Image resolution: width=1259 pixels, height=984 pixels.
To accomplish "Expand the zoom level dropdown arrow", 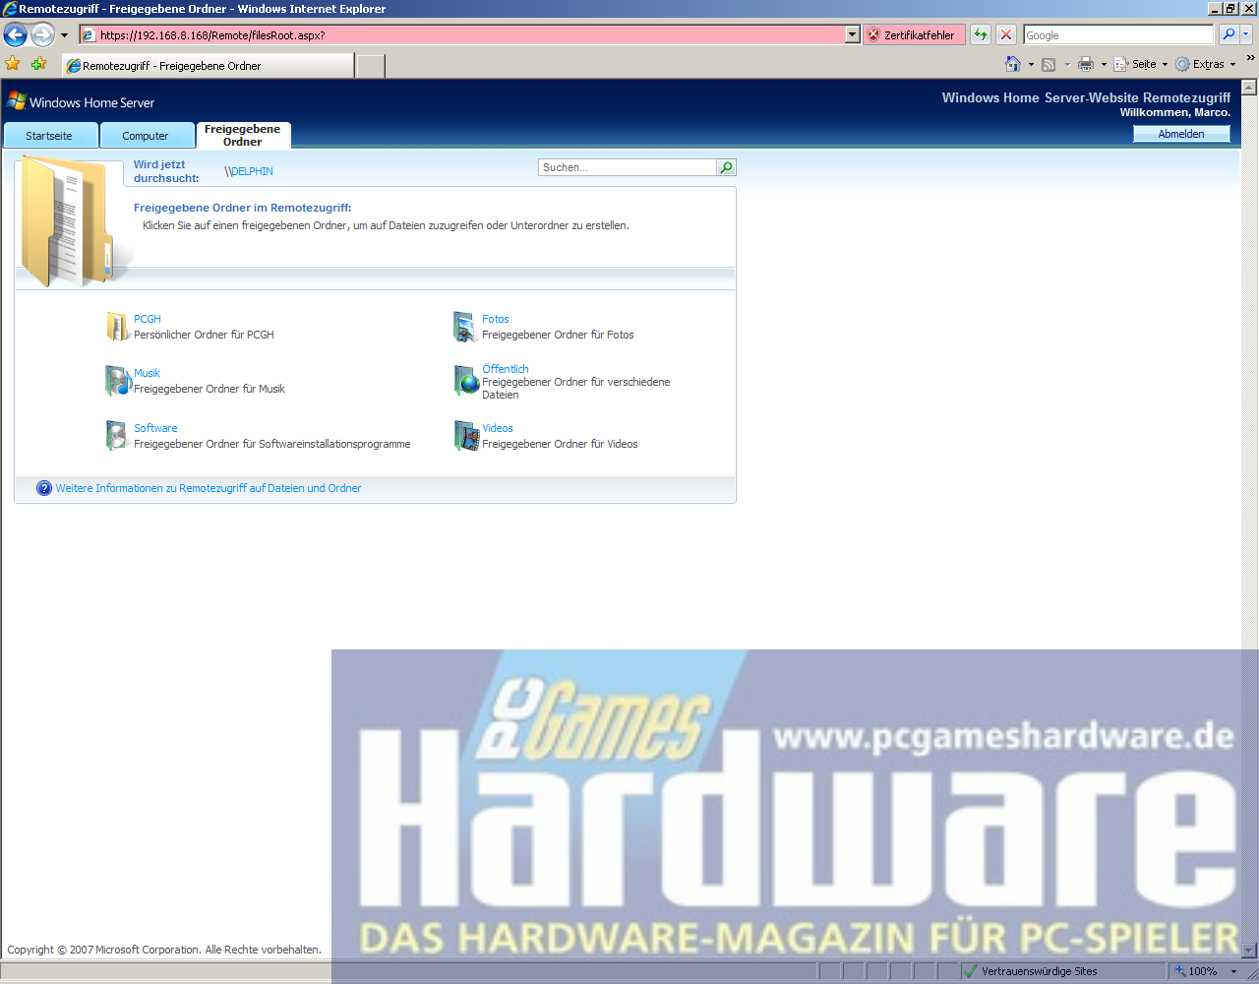I will (1234, 971).
